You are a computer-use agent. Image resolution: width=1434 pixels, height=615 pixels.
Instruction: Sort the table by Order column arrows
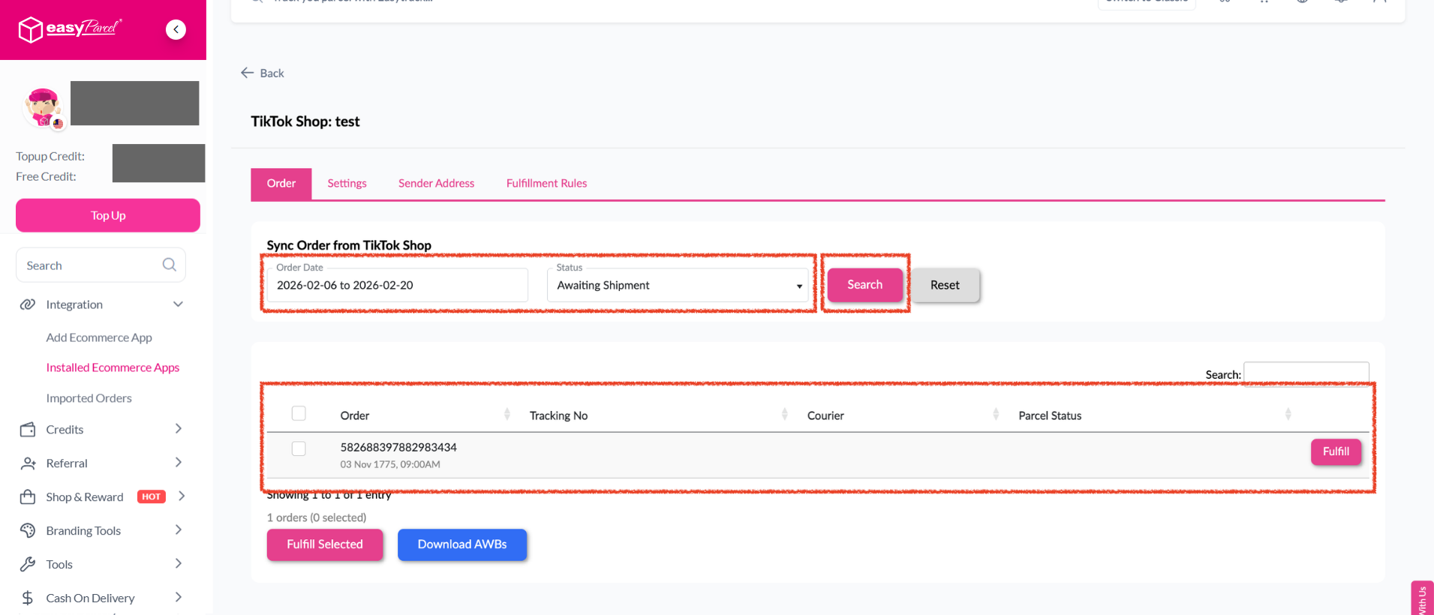[507, 415]
